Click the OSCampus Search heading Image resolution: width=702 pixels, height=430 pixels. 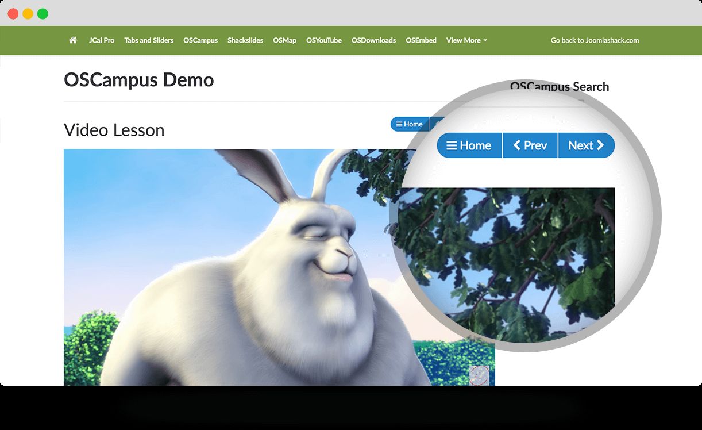(x=560, y=87)
